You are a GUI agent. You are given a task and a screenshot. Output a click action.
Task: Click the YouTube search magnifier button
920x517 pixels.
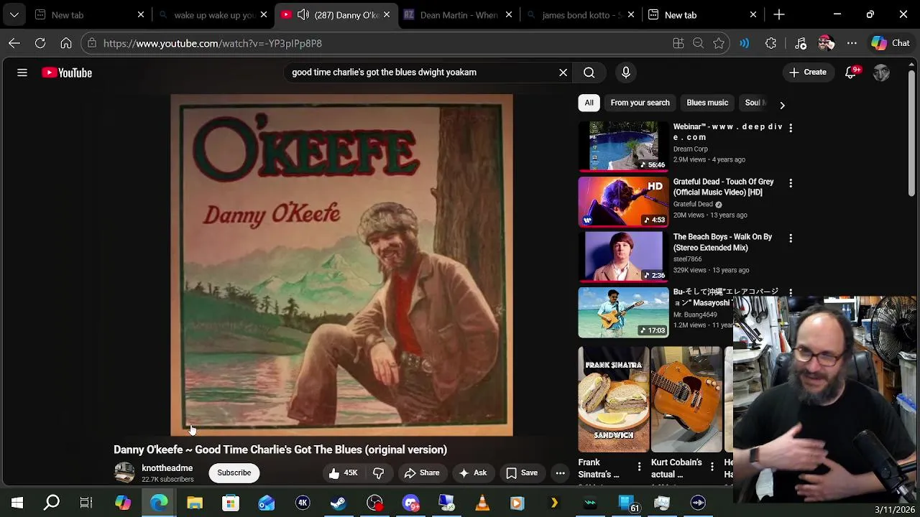[589, 73]
